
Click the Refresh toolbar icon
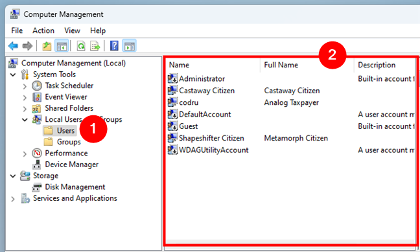81,46
